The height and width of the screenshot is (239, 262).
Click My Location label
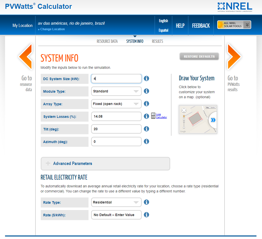(x=23, y=25)
